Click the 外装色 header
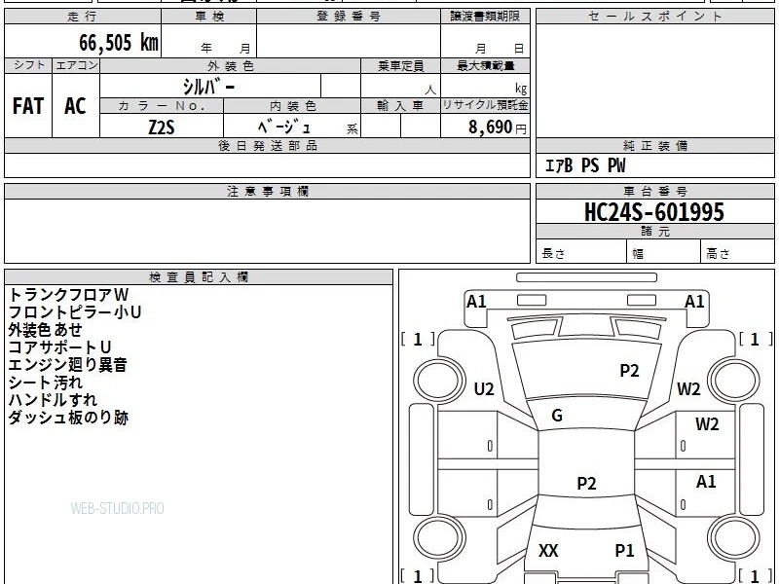The width and height of the screenshot is (779, 584). pyautogui.click(x=230, y=65)
